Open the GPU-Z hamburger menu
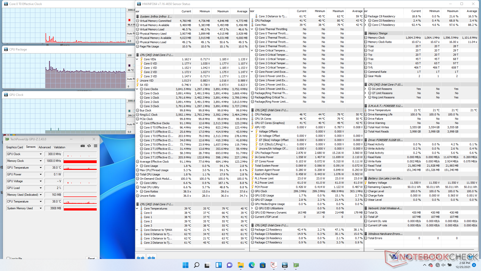This screenshot has height=271, width=481. [95, 146]
